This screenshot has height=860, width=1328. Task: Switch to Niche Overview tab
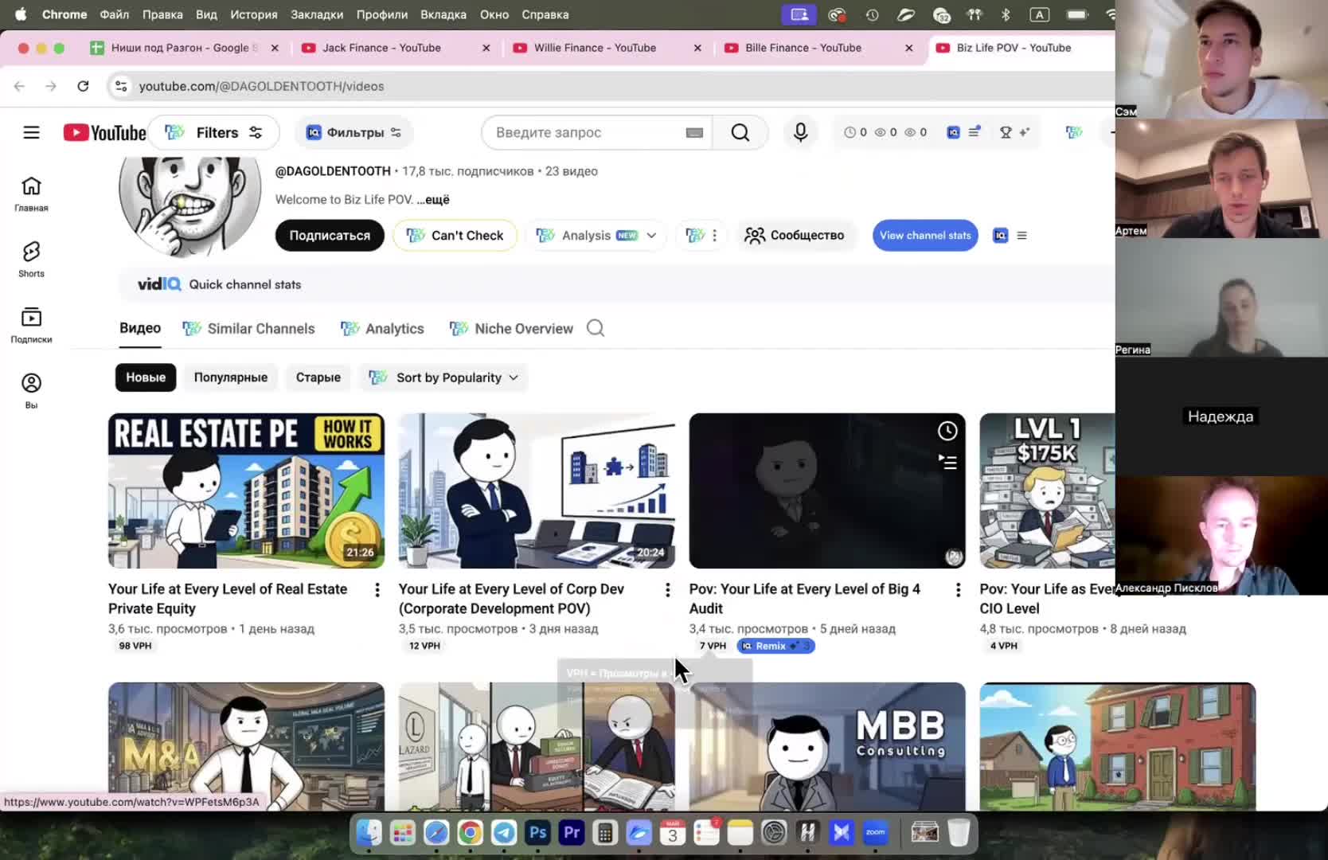511,328
